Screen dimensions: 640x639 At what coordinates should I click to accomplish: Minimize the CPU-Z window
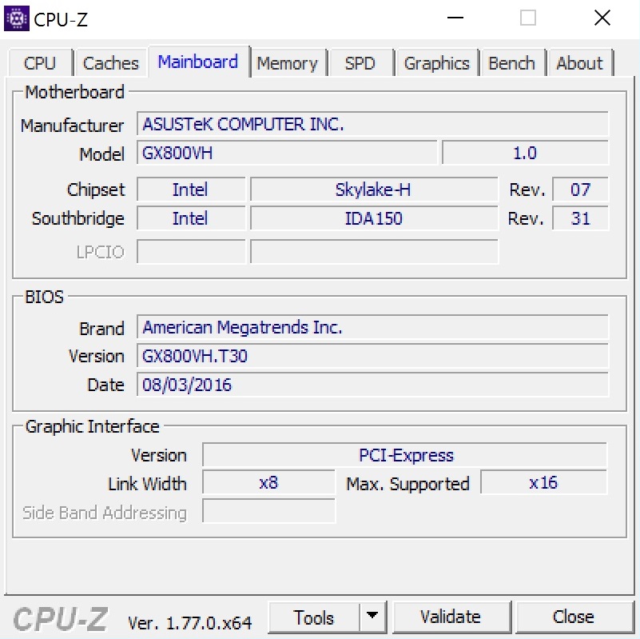click(x=455, y=18)
